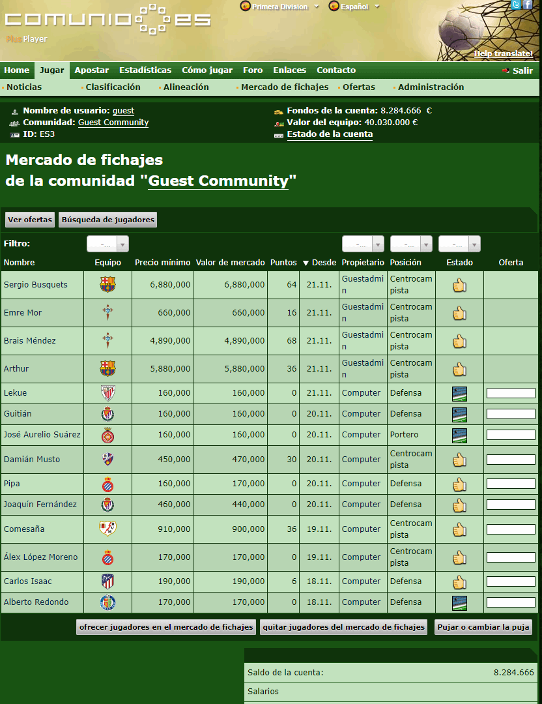This screenshot has width=542, height=704.
Task: Go to the Alineación submenu
Action: click(186, 87)
